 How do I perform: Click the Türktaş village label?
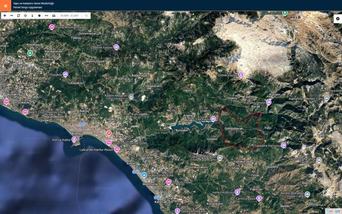point(76,38)
